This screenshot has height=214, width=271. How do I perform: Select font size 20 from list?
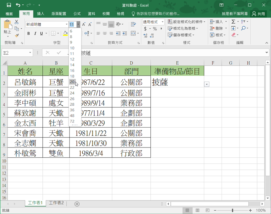coord(72,82)
